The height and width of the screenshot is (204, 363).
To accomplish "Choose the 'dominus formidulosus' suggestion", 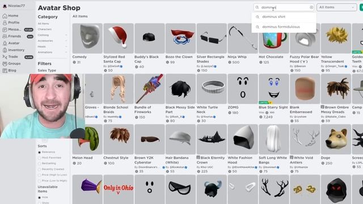I will tap(284, 27).
